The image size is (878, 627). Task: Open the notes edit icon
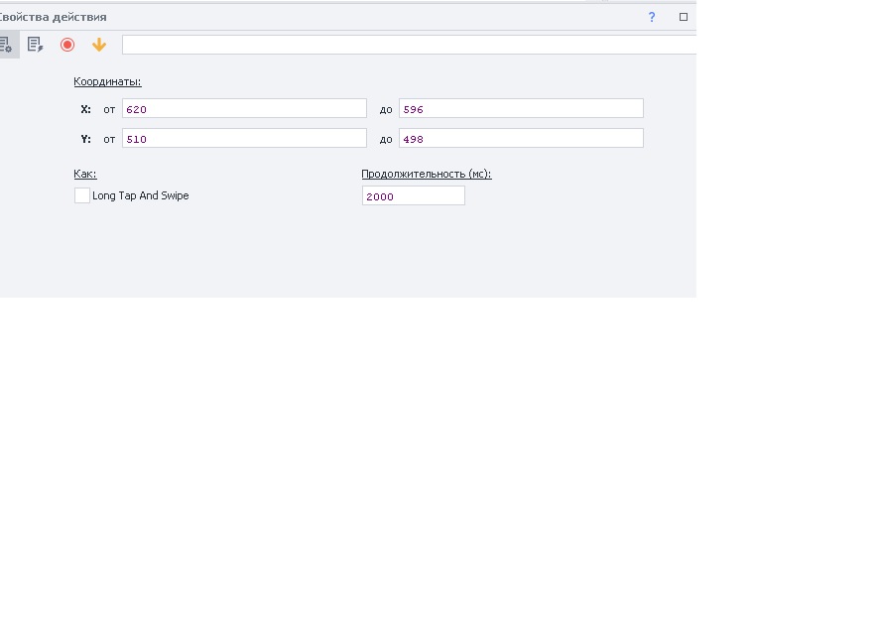tap(36, 45)
